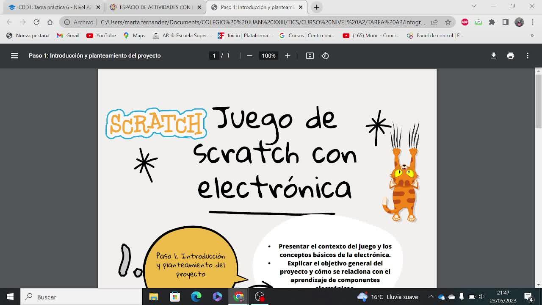The height and width of the screenshot is (305, 542).
Task: Open the PDF viewer more actions menu
Action: pos(528,55)
